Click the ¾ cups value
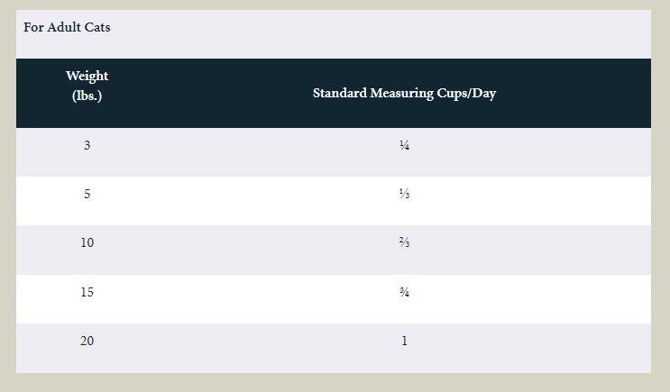Screen dimensions: 670x392 (404, 292)
